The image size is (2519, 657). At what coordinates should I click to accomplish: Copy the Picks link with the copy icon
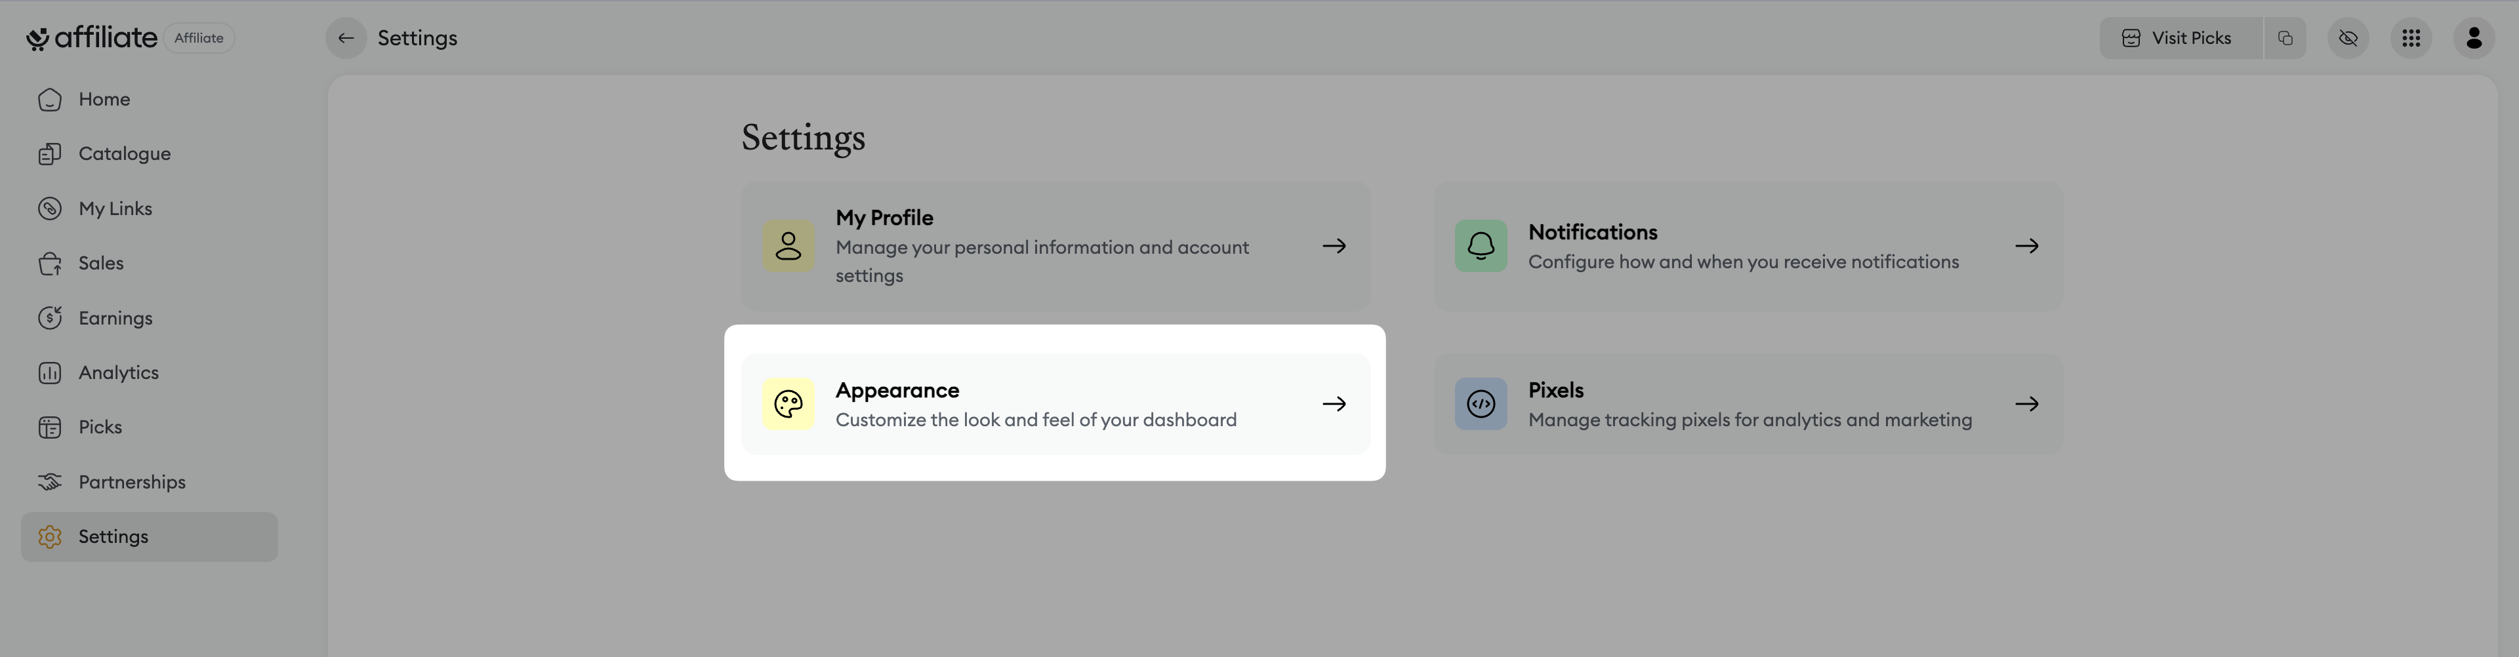coord(2285,38)
